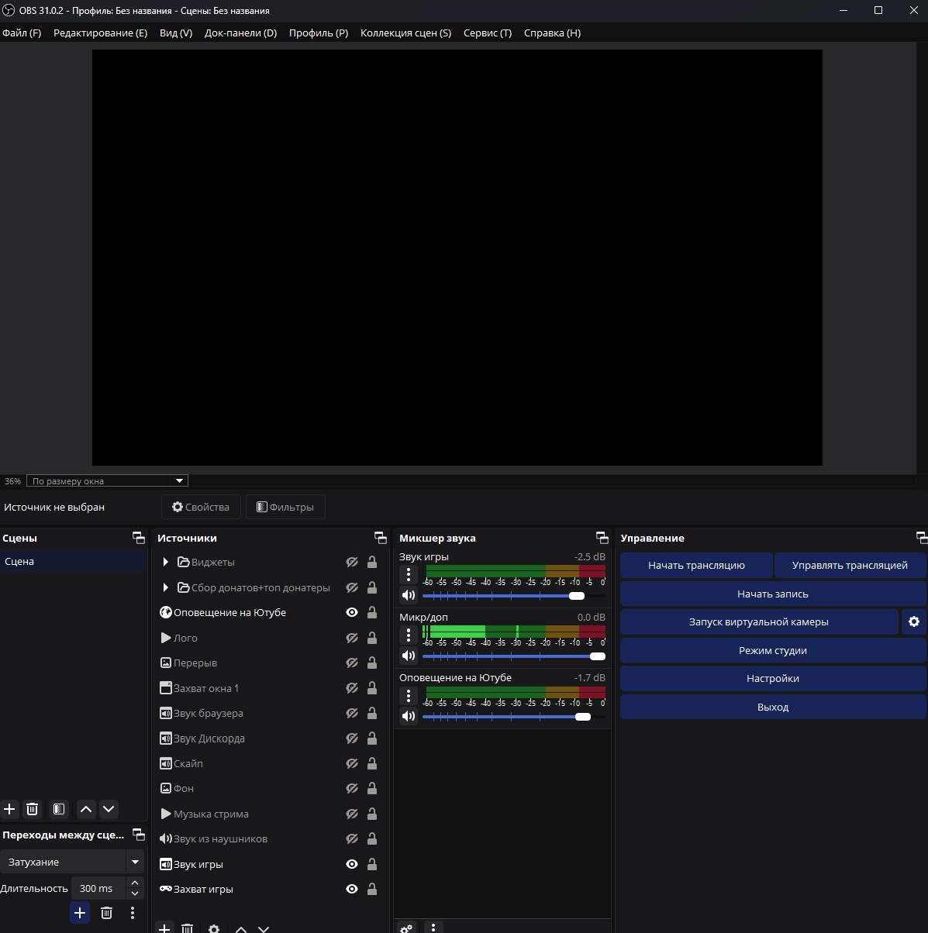Viewport: 928px width, 933px height.
Task: Toggle lock on Фон source
Action: (372, 788)
